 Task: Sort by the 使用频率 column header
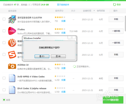[101, 11]
